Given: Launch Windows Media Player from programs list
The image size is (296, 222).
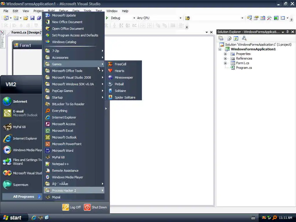Looking at the screenshot, I should click(74, 177).
